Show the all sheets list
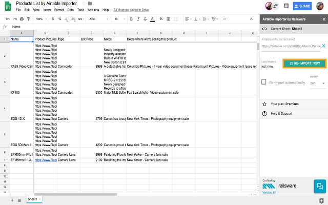This screenshot has height=205, width=328. tap(19, 200)
